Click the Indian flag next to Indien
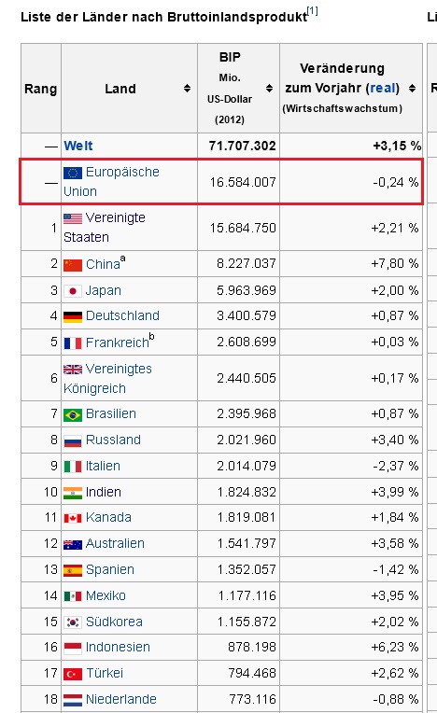The image size is (437, 713). point(73,493)
